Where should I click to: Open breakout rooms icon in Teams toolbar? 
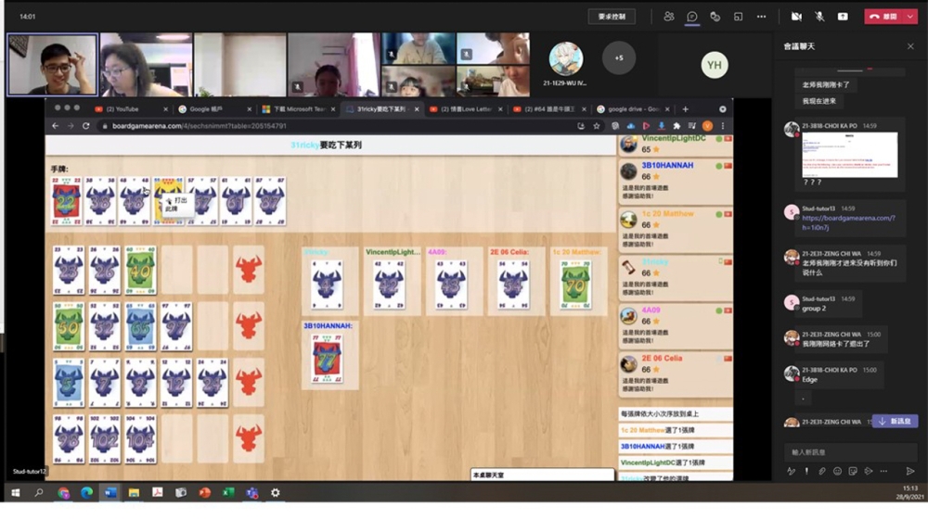(x=738, y=17)
